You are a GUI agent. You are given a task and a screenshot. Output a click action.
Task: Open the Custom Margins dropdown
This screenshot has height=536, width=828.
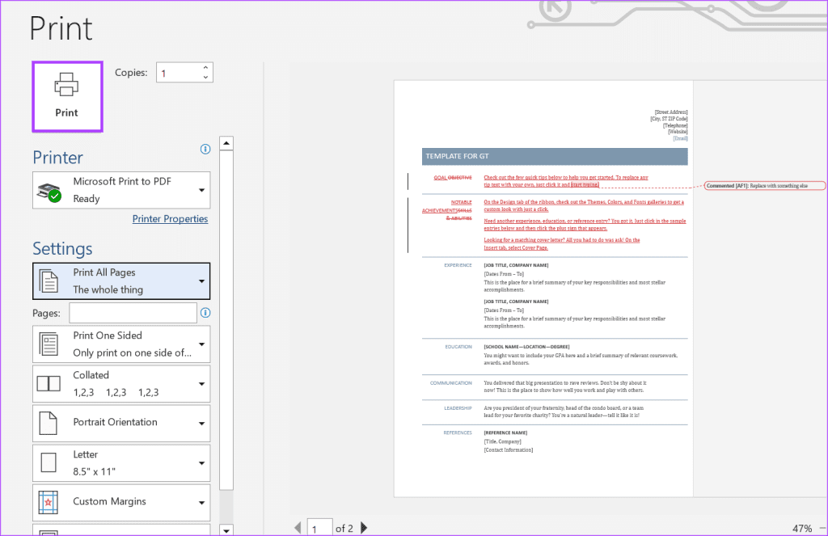121,502
